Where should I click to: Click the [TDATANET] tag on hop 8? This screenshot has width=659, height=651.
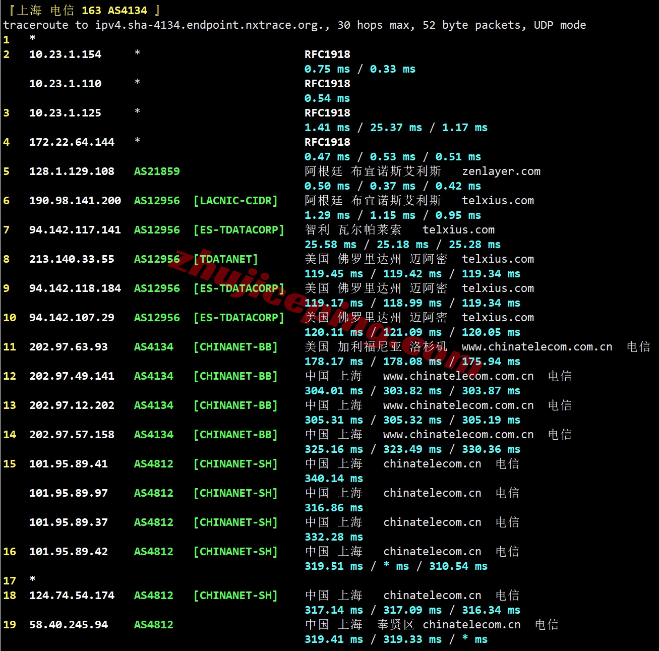coord(226,259)
